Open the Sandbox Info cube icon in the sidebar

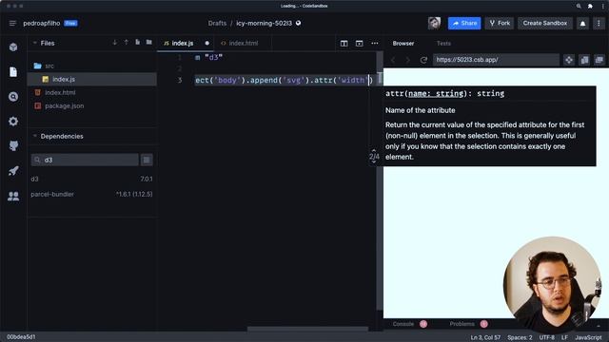click(13, 47)
